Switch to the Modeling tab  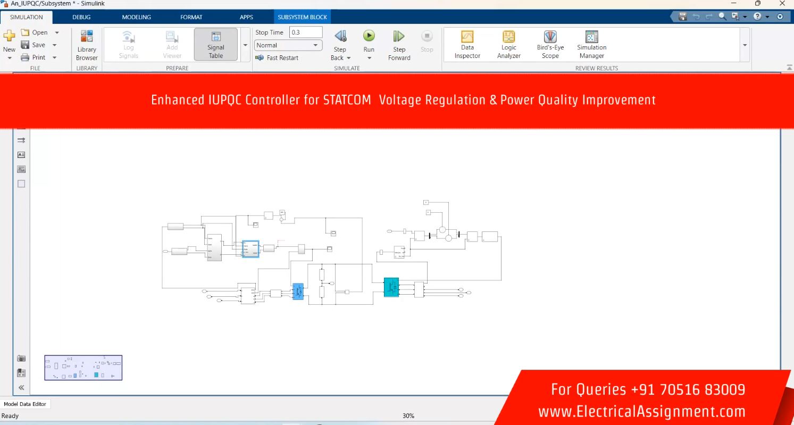coord(136,17)
